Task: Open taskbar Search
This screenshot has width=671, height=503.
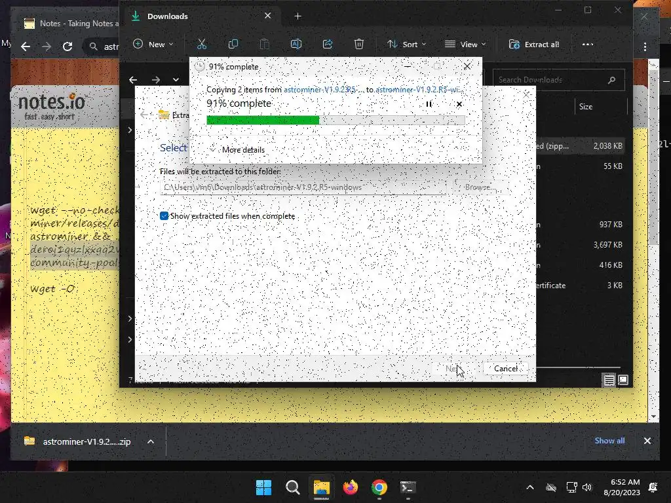Action: (x=293, y=487)
